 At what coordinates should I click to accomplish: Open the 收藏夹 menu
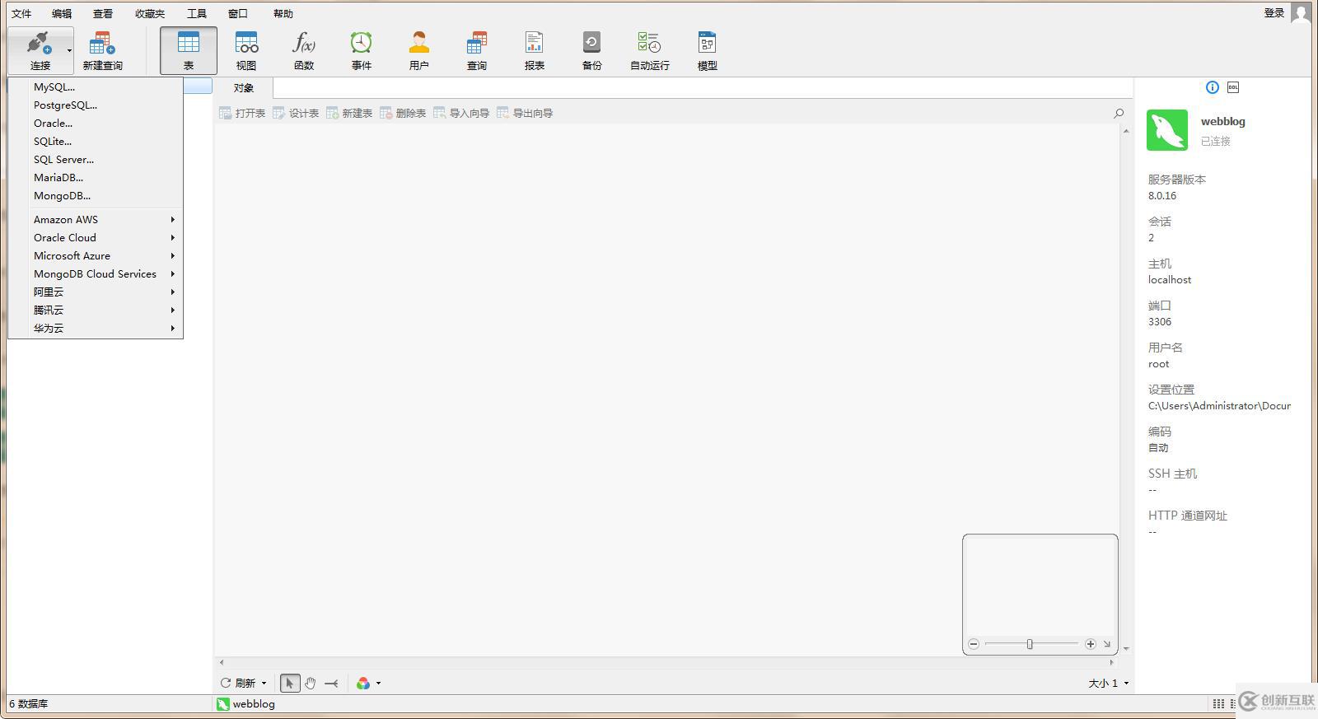(150, 13)
